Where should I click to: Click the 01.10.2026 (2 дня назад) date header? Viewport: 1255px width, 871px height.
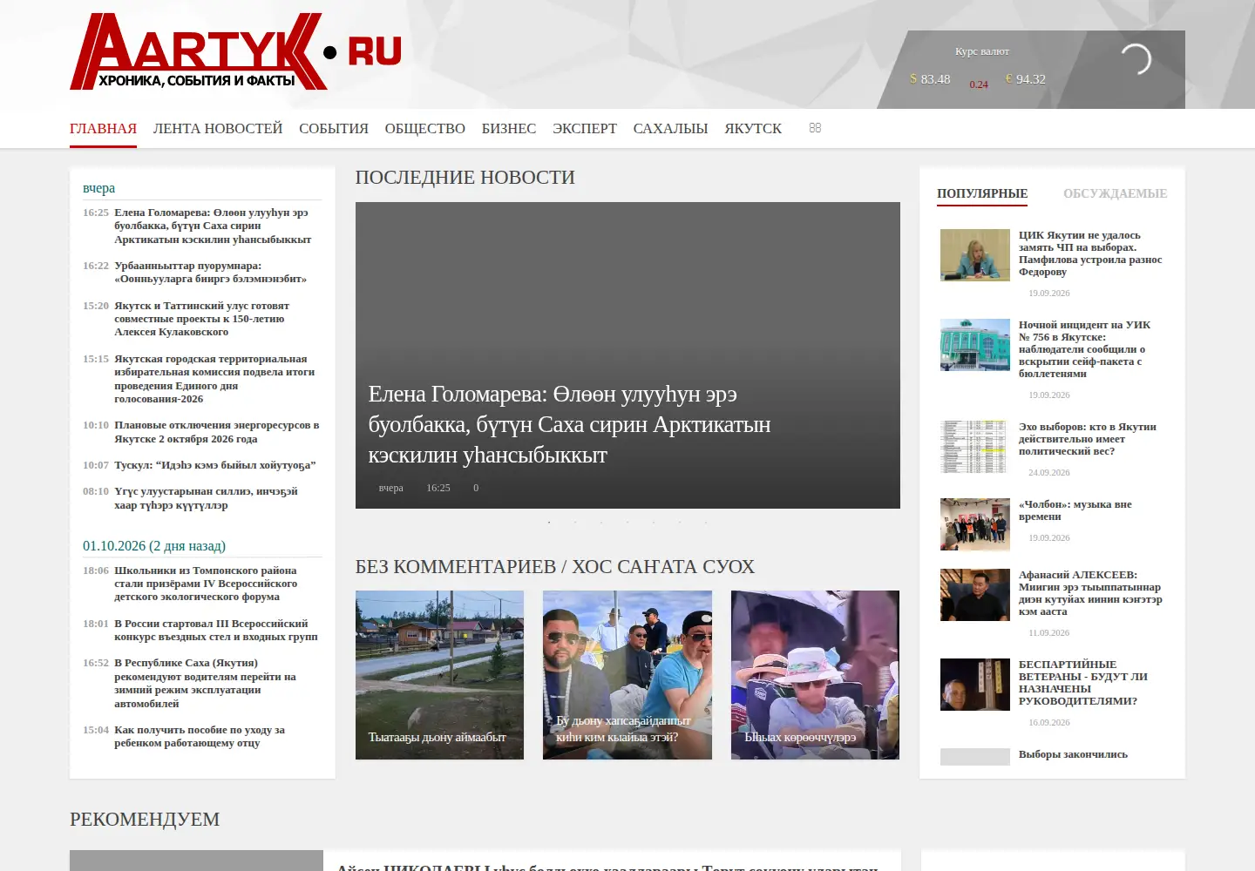point(154,546)
